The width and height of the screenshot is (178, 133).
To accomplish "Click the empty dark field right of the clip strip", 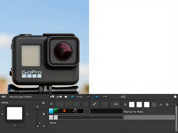I will click(106, 111).
